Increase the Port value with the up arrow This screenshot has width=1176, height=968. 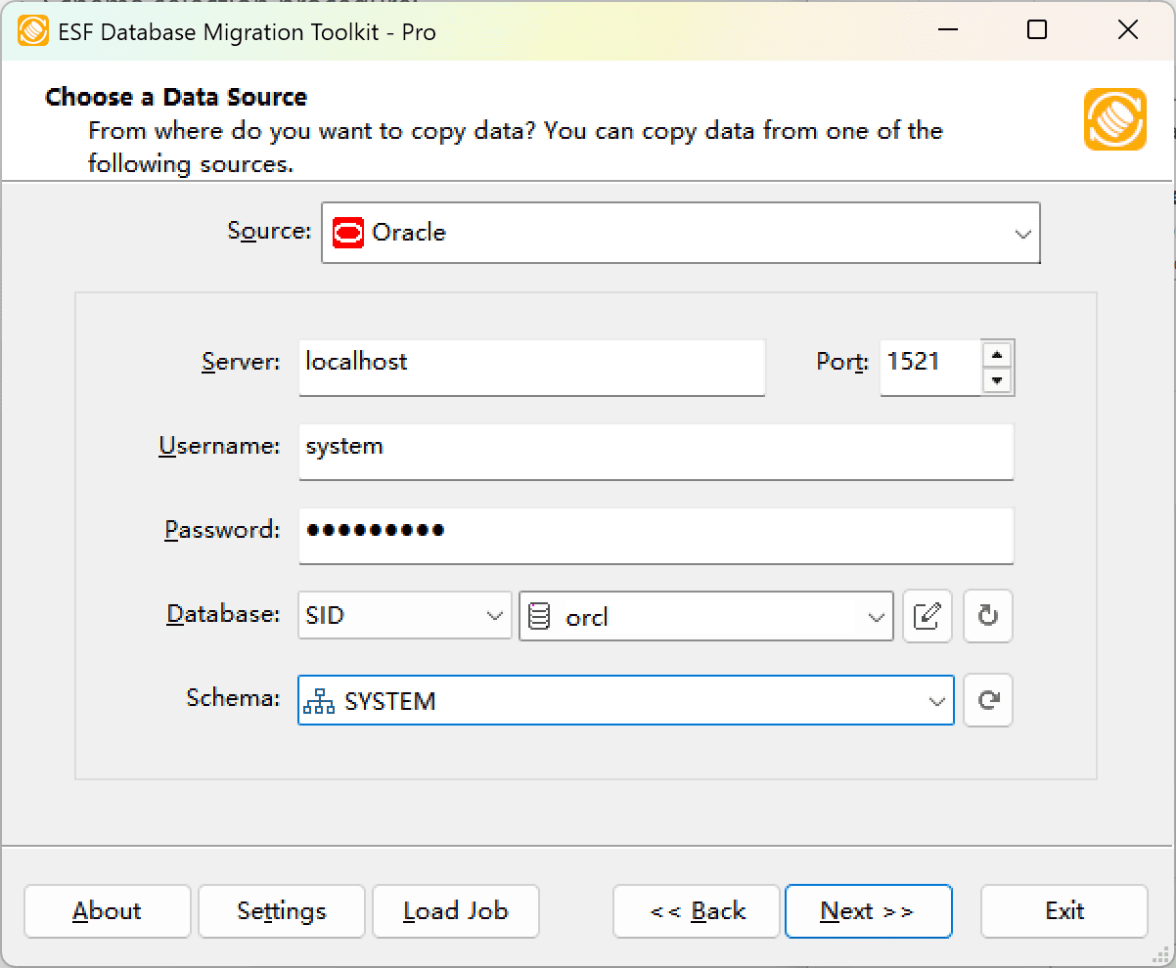pos(997,355)
